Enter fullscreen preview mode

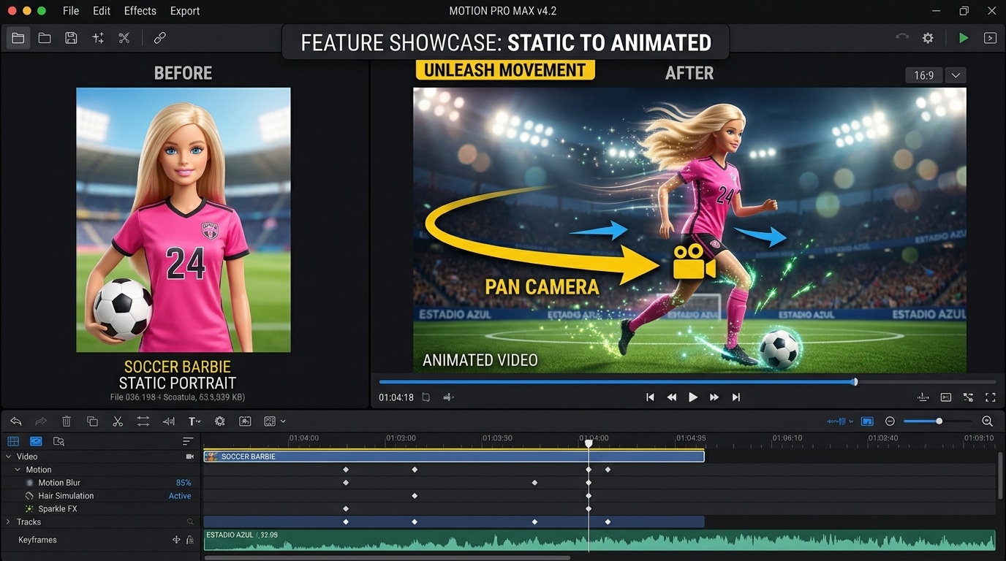click(991, 397)
